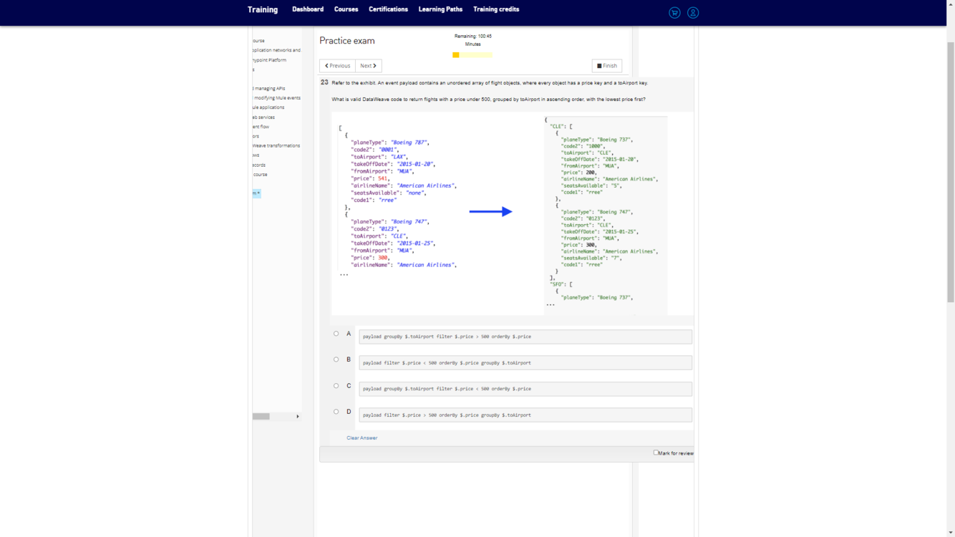
Task: Click the Finish exam button
Action: [607, 66]
